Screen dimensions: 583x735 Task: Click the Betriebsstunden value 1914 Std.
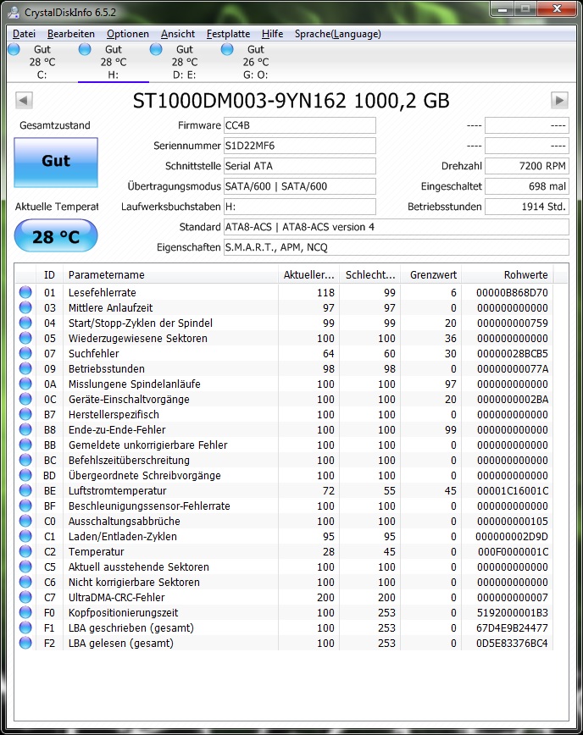click(527, 207)
